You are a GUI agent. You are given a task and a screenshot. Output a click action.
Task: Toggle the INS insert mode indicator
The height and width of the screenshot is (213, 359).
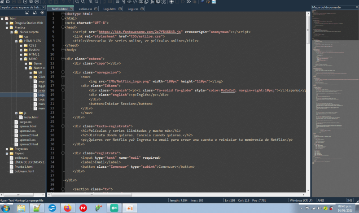tap(350, 200)
